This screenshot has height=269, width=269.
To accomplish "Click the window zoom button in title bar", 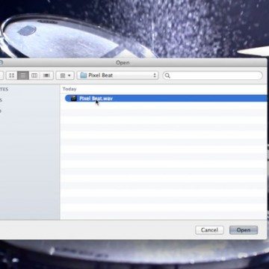I will [x=1, y=63].
